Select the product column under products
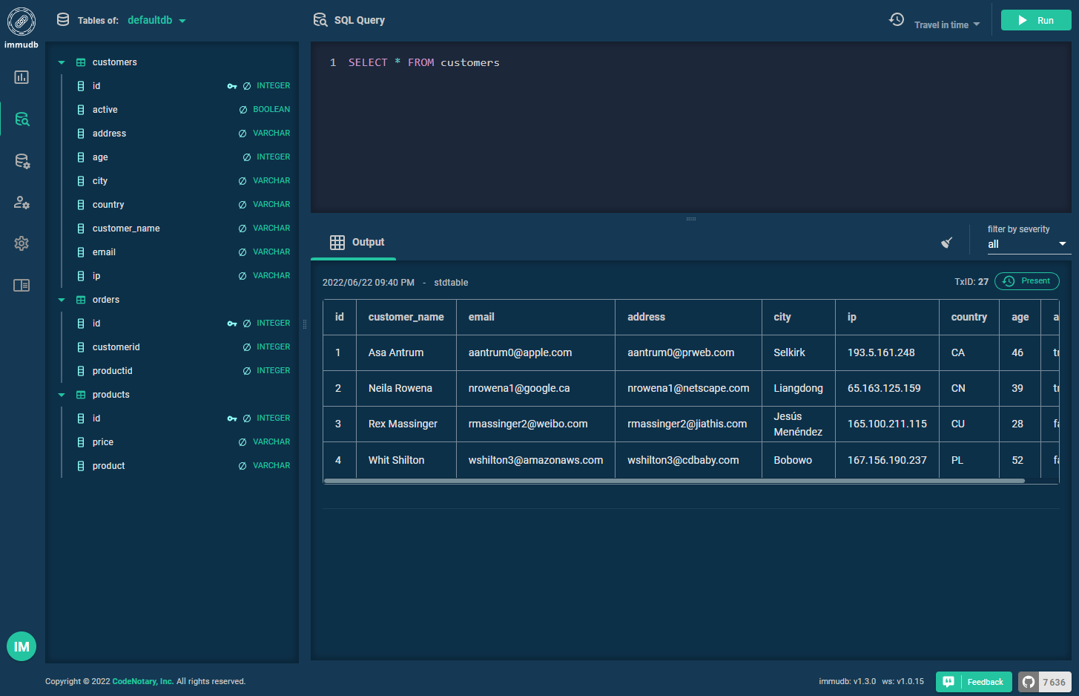The width and height of the screenshot is (1079, 696). [108, 466]
